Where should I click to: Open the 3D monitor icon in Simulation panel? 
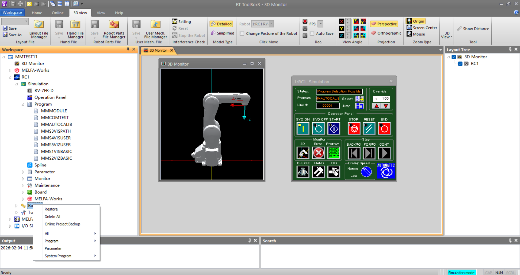(x=303, y=153)
